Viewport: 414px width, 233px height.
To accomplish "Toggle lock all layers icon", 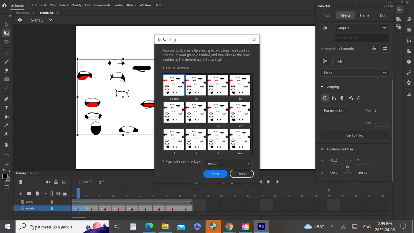I will (x=65, y=193).
